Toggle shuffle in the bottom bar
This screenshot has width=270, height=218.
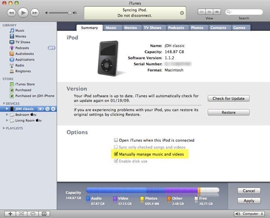pyautogui.click(x=22, y=214)
